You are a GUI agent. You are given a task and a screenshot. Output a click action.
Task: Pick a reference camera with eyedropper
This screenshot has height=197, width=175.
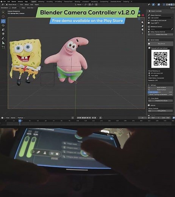tap(172, 29)
